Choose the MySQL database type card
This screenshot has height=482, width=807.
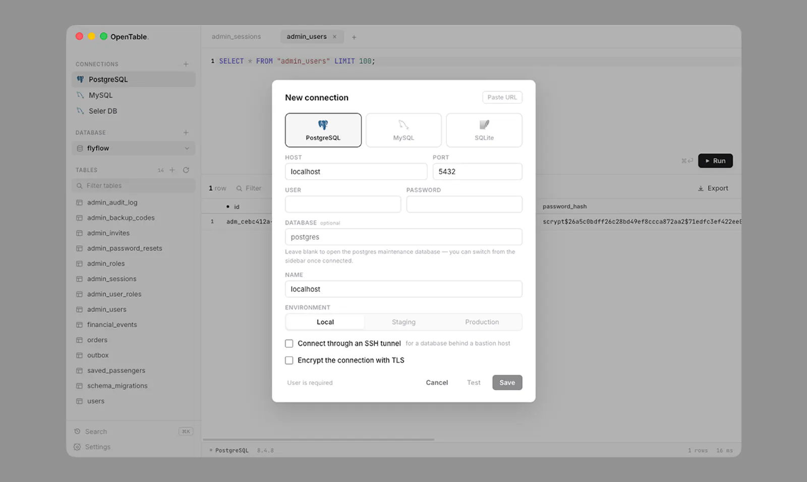click(x=403, y=130)
